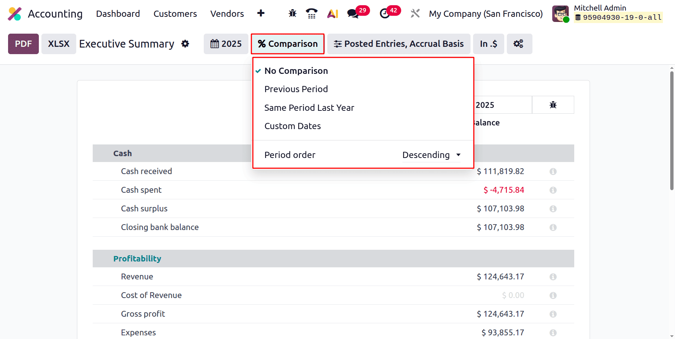
Task: Open the Period order Descending dropdown
Action: (431, 155)
